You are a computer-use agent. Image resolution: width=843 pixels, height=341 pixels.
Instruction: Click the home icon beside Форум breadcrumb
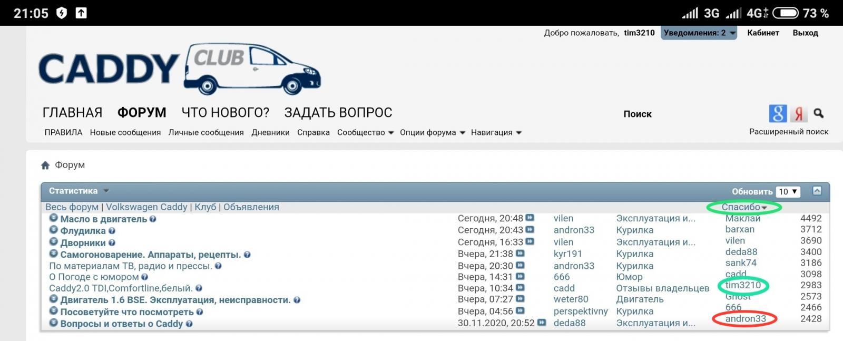[45, 165]
